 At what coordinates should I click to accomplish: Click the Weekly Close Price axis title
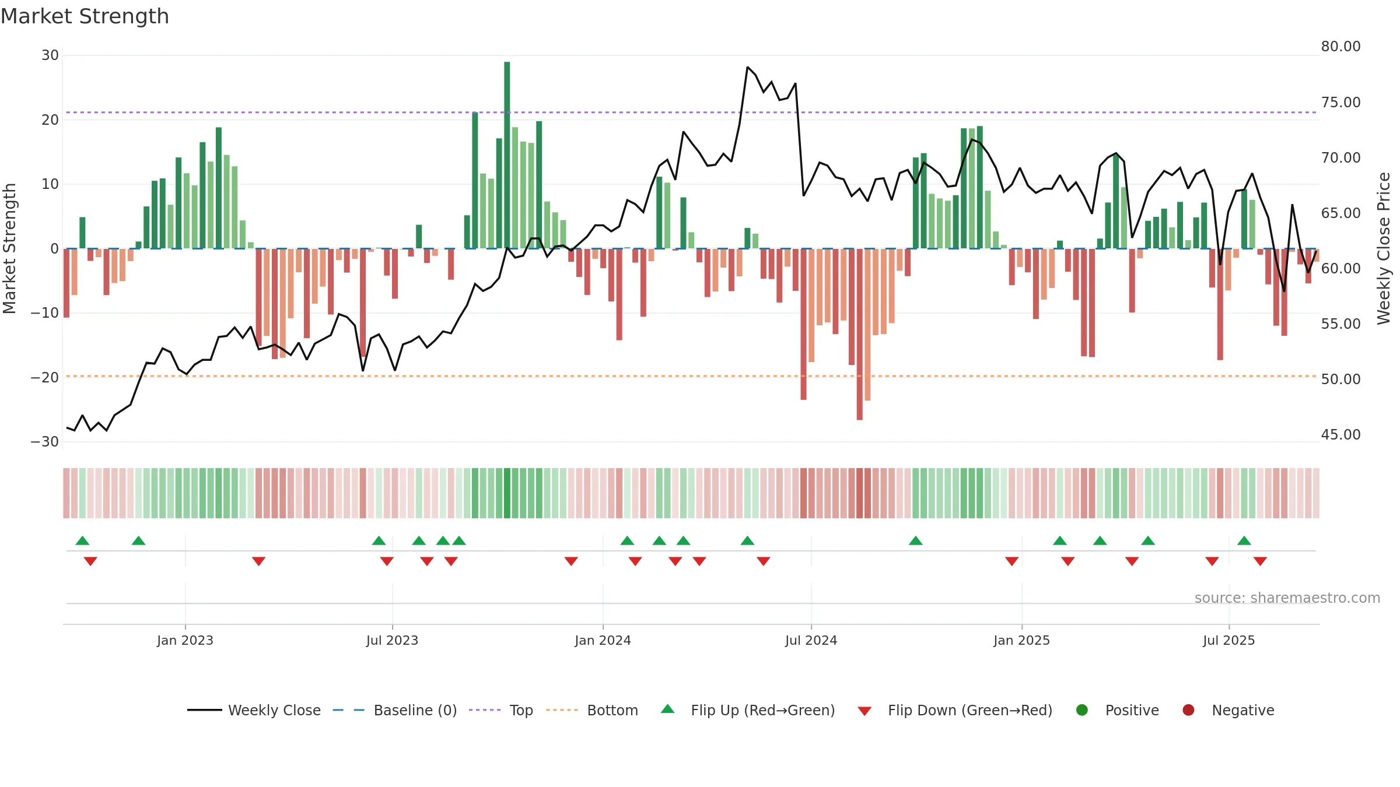coord(1384,248)
